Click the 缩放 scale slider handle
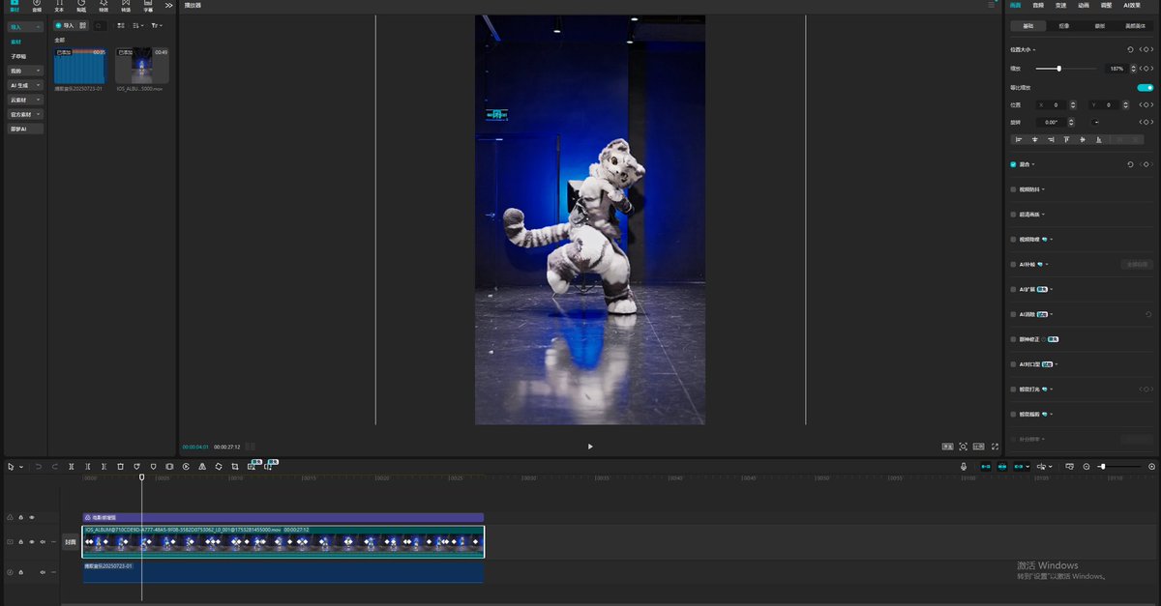Image resolution: width=1161 pixels, height=606 pixels. coord(1059,69)
